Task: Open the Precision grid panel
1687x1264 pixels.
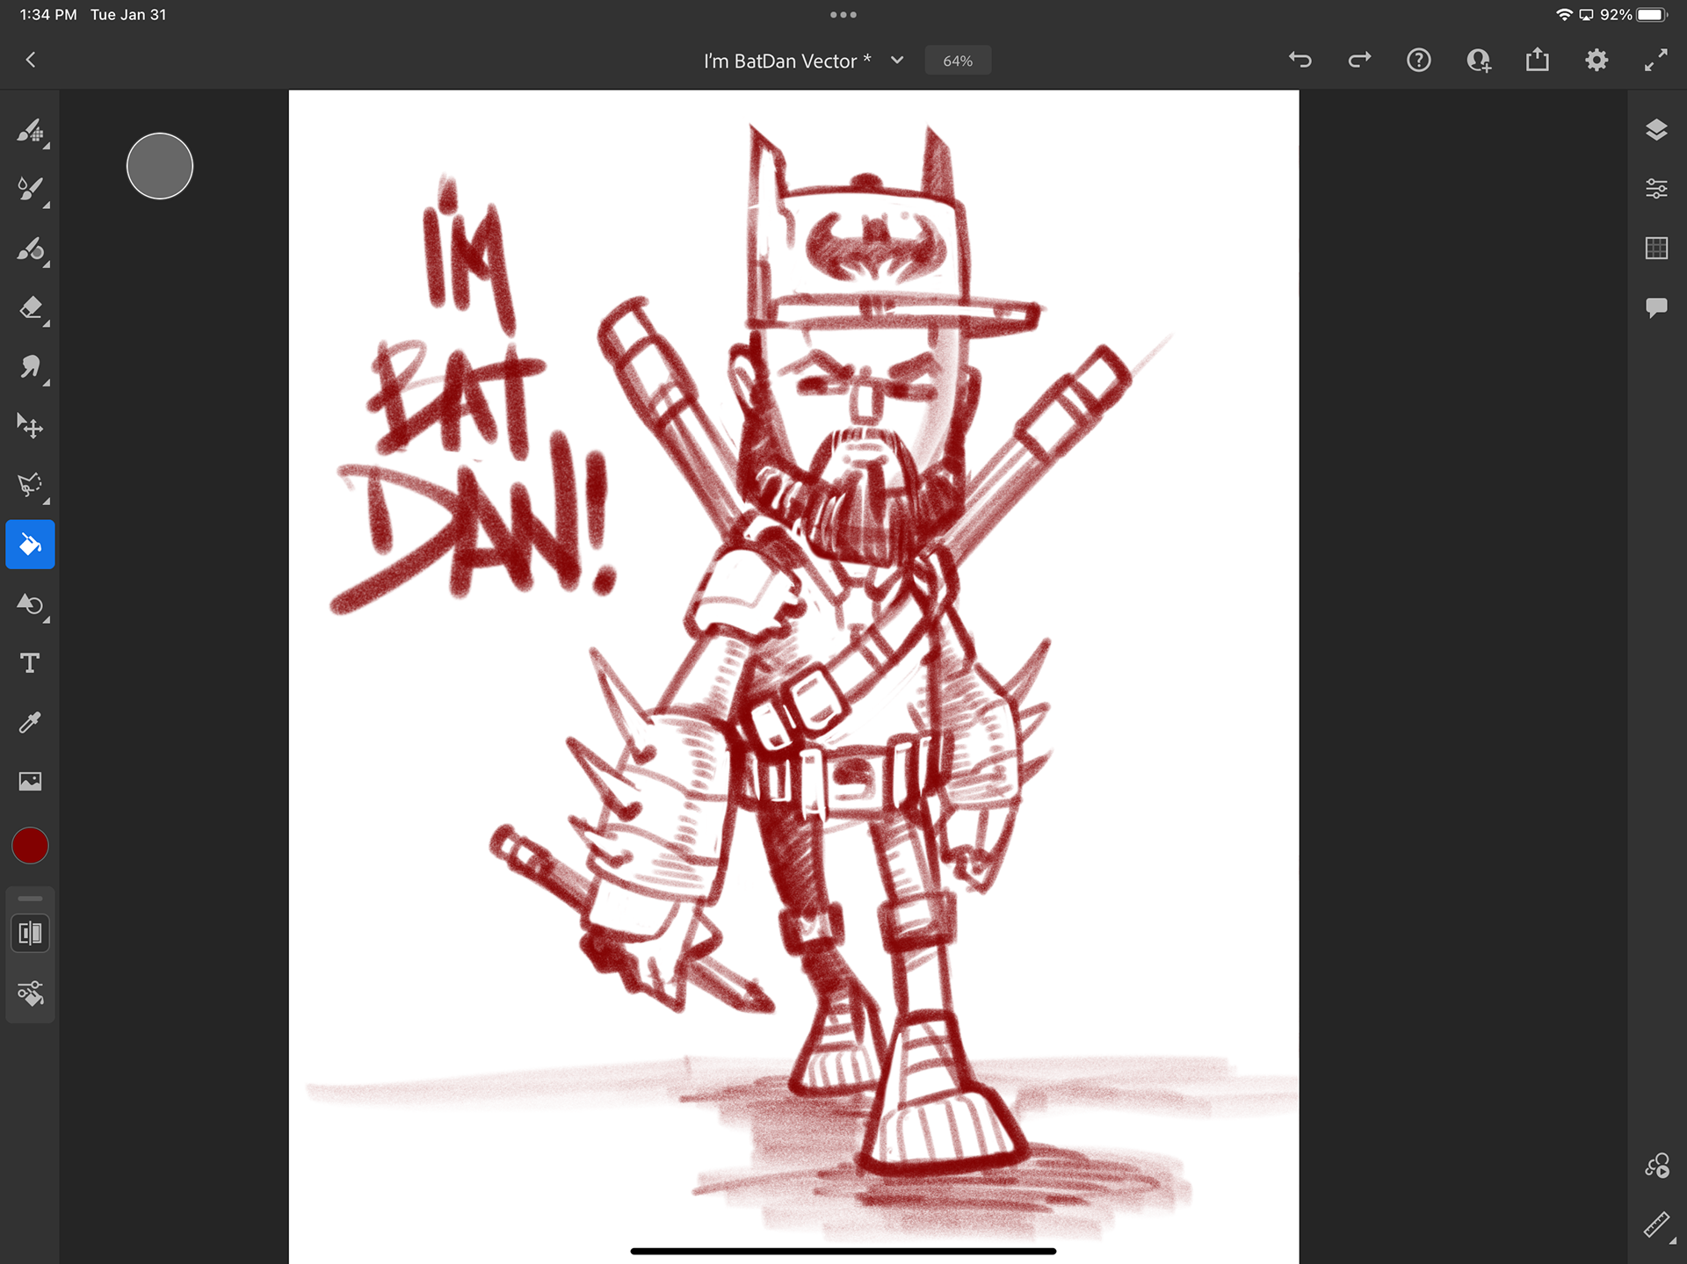Action: (1656, 249)
